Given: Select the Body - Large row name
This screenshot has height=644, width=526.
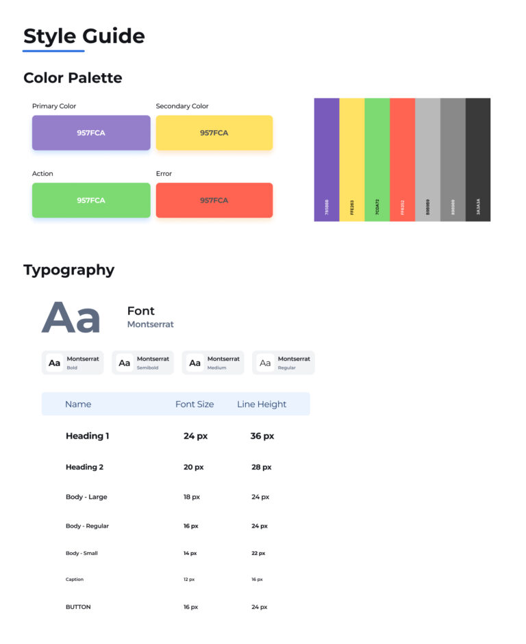Looking at the screenshot, I should pyautogui.click(x=86, y=497).
